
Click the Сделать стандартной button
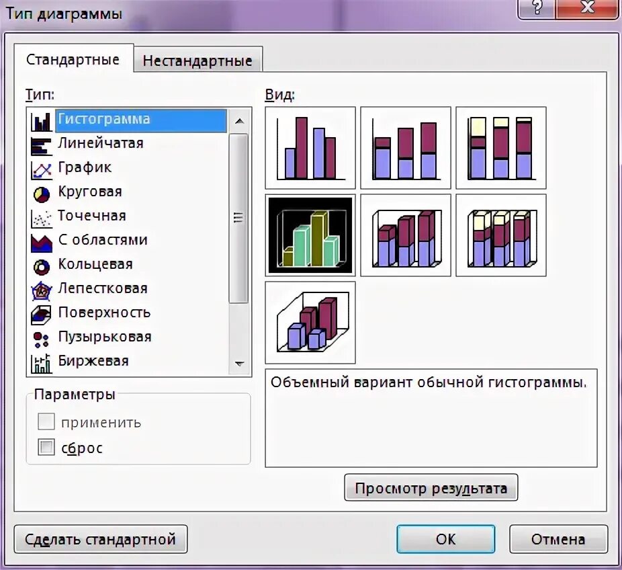(101, 539)
